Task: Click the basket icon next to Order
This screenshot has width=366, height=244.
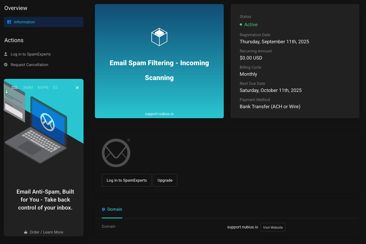Action: 26,232
